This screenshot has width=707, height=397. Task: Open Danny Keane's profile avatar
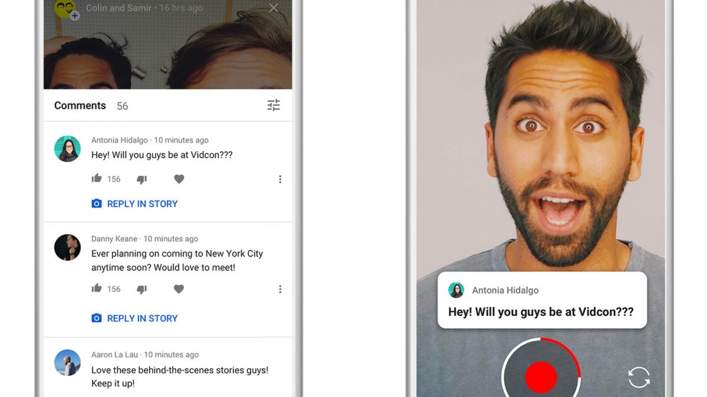coord(67,248)
